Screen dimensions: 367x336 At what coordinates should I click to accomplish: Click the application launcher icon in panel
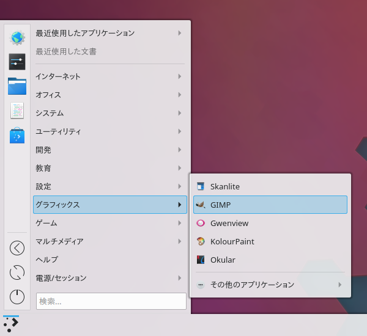pos(11,324)
